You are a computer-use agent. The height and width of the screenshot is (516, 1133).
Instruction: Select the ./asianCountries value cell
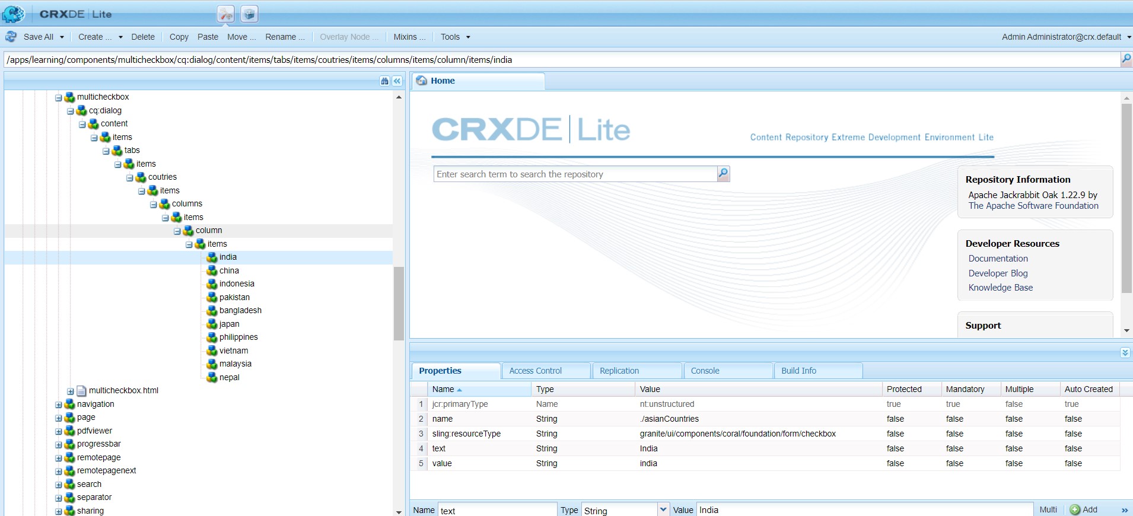click(x=758, y=419)
